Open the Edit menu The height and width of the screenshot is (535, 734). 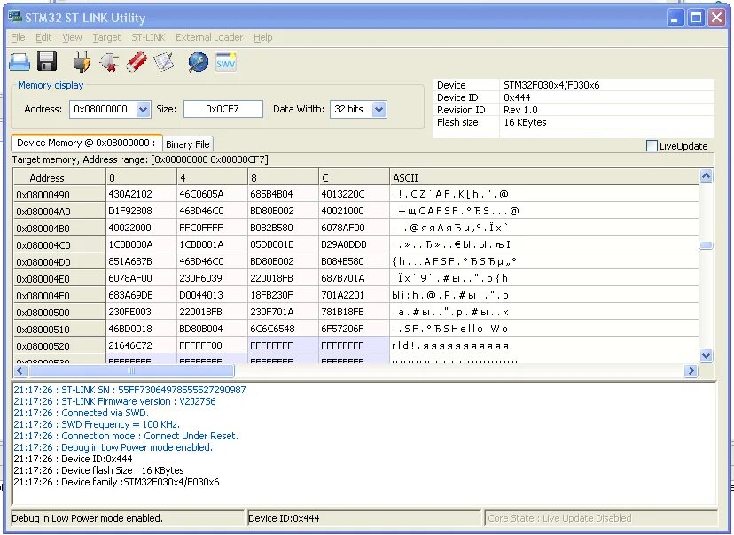click(x=43, y=37)
